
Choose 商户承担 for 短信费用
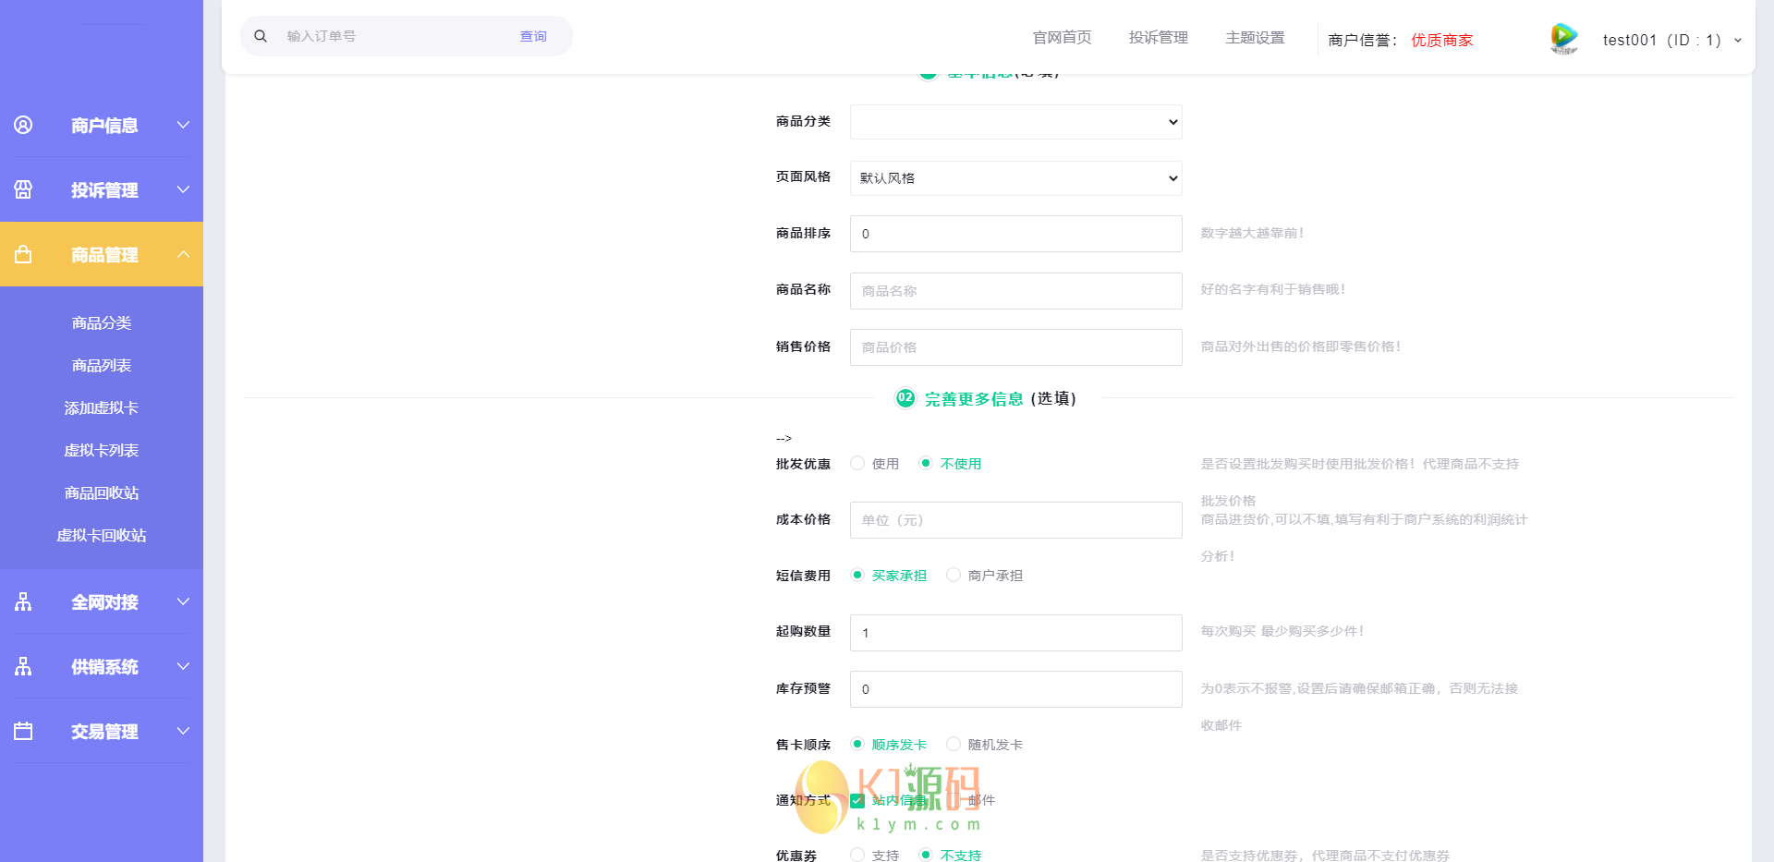click(954, 575)
